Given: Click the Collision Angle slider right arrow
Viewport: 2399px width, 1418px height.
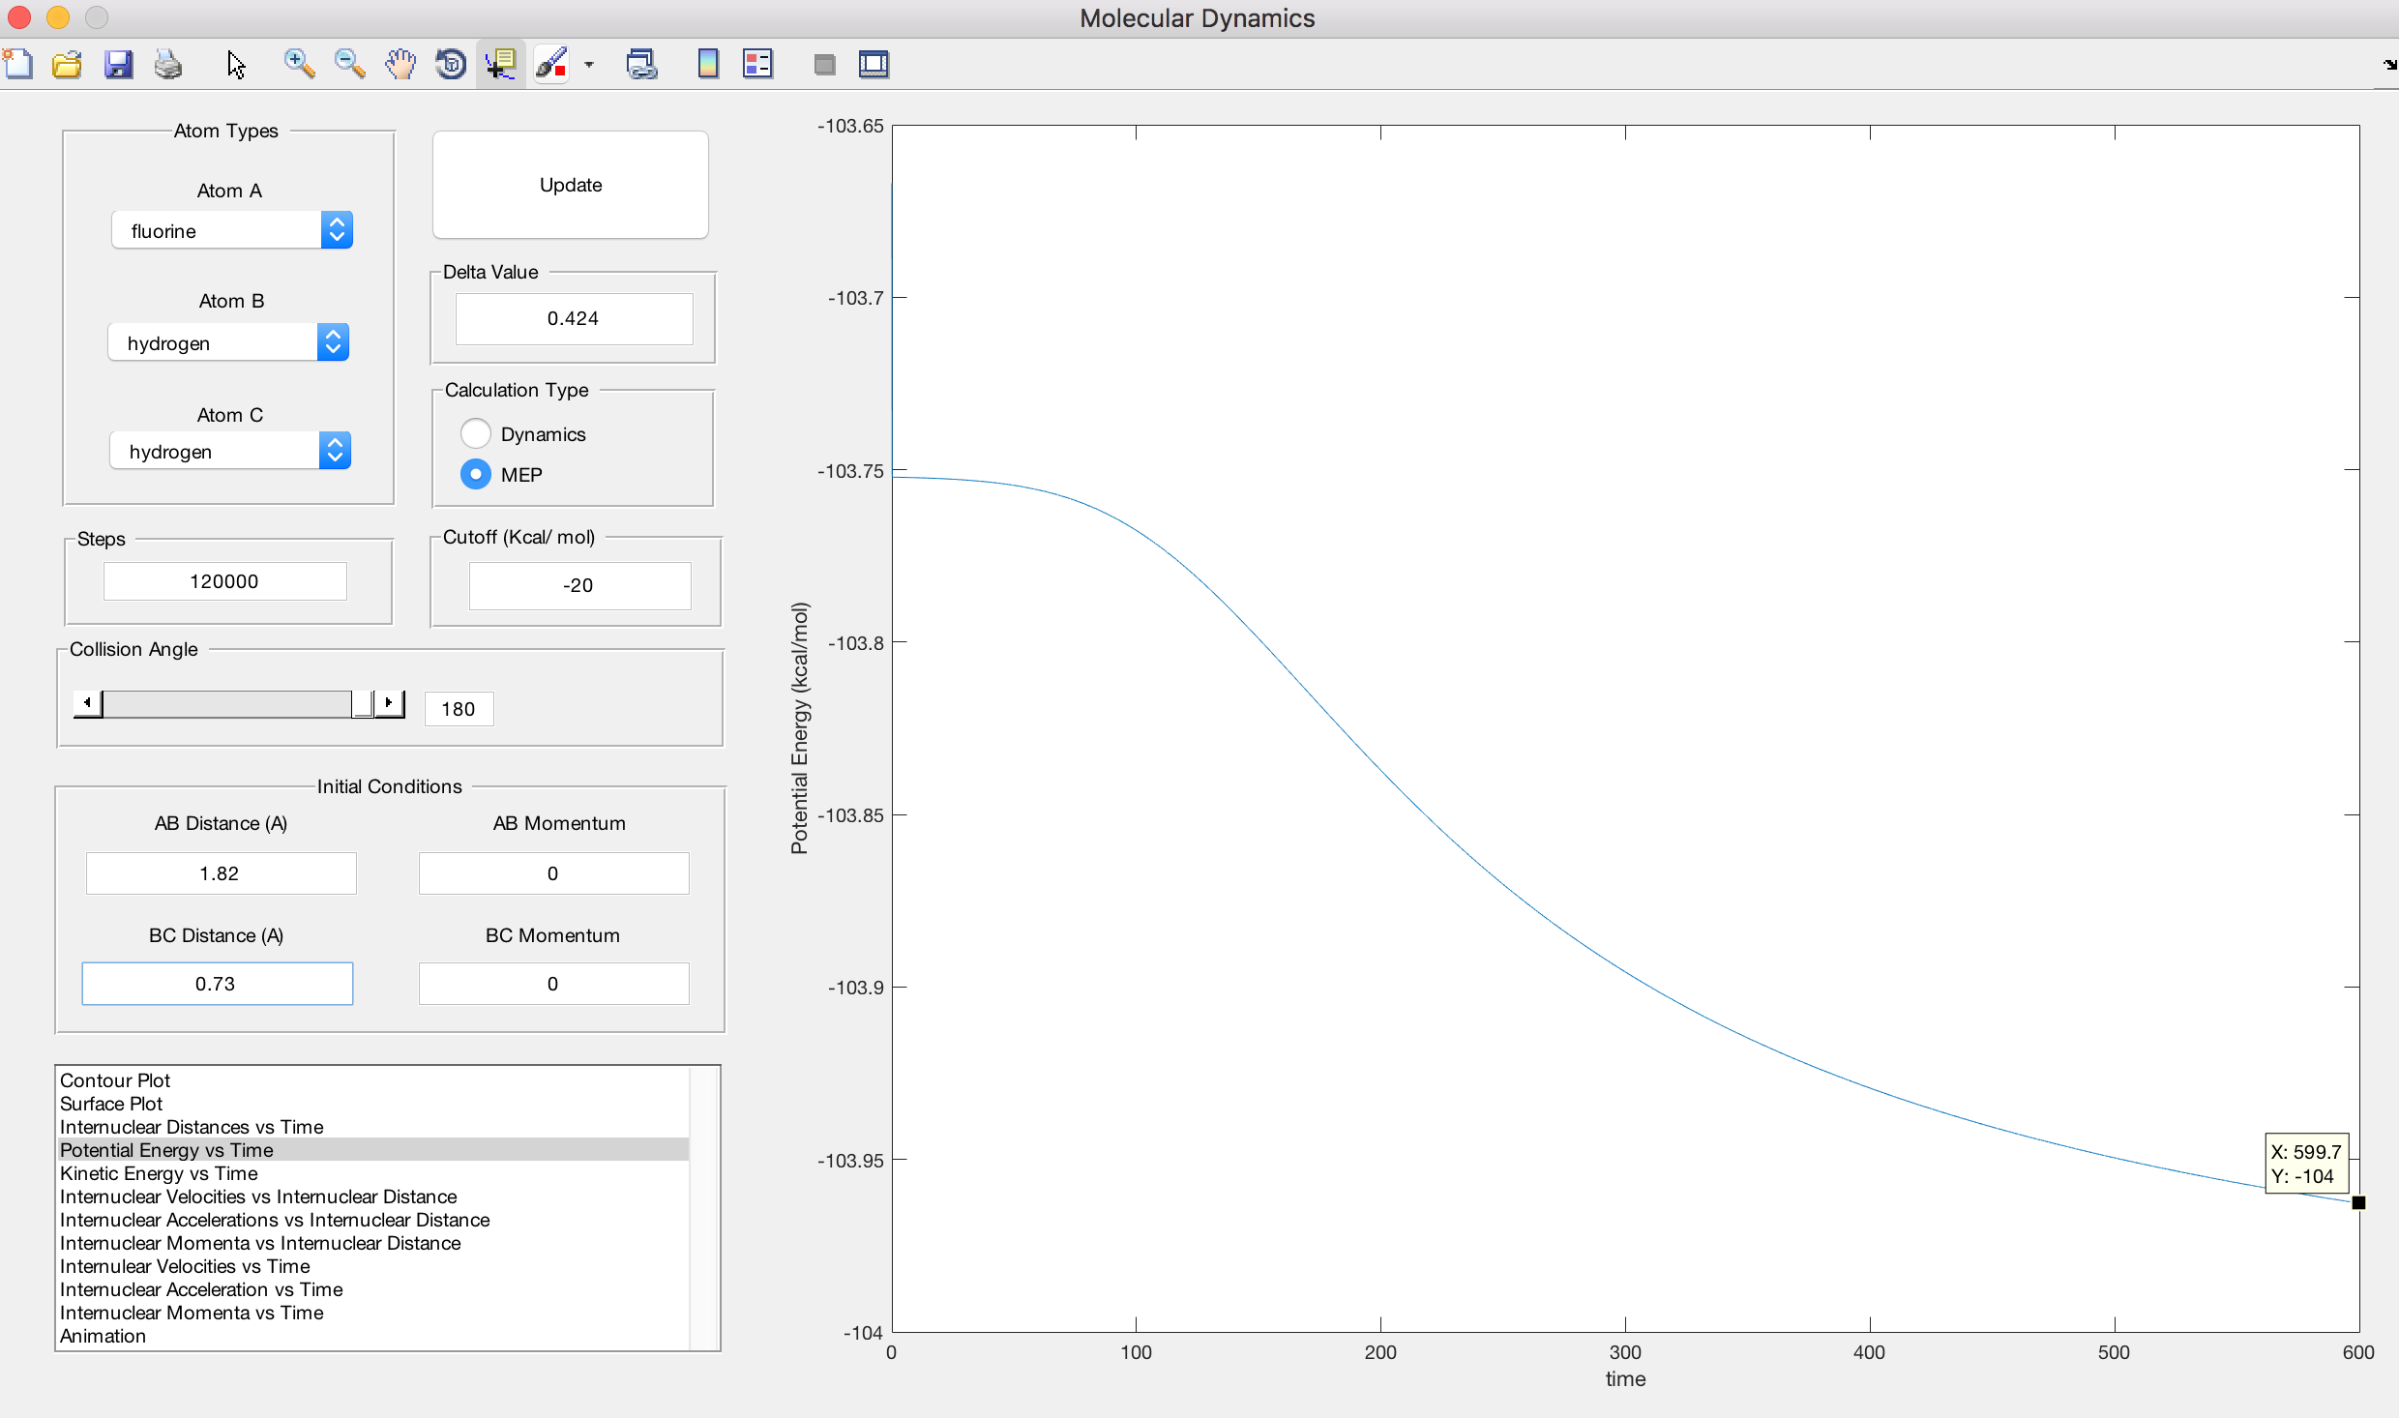Looking at the screenshot, I should pos(389,703).
